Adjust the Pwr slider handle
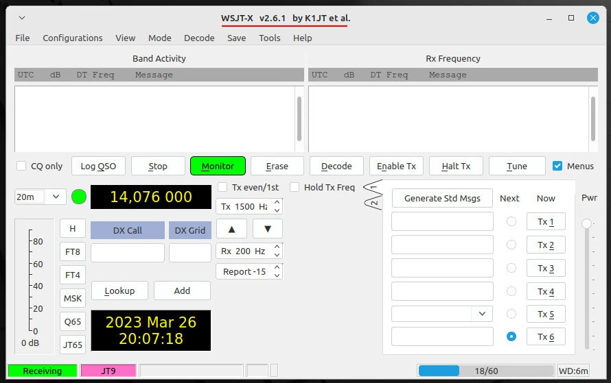The image size is (611, 383). (586, 223)
